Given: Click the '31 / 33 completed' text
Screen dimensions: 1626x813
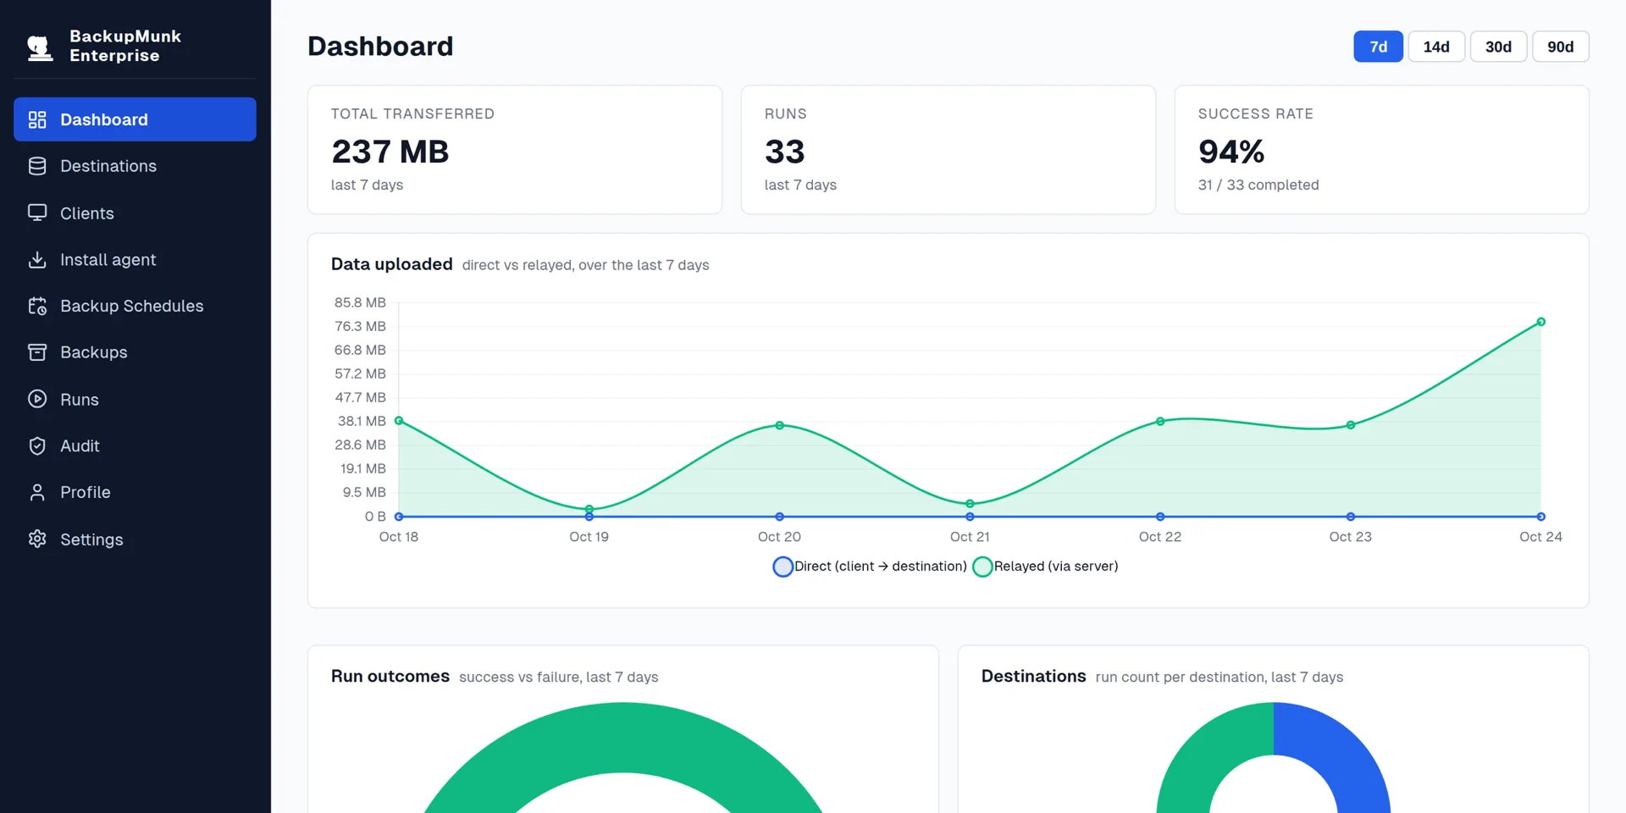Looking at the screenshot, I should coord(1258,185).
